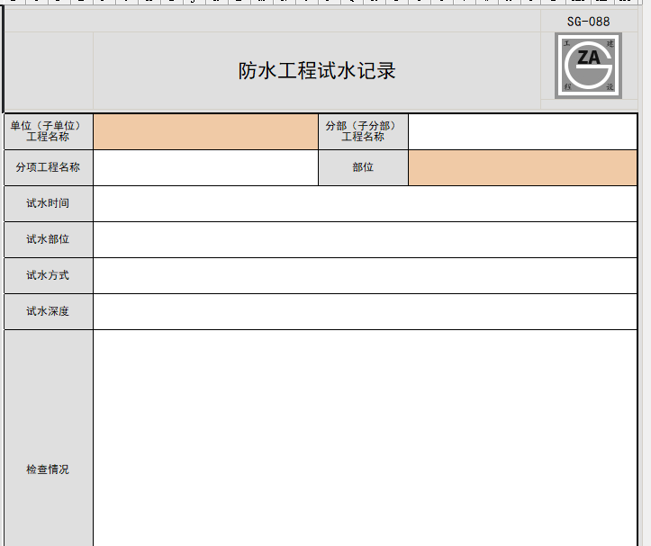Select the SG-088 form number cell

pyautogui.click(x=588, y=22)
